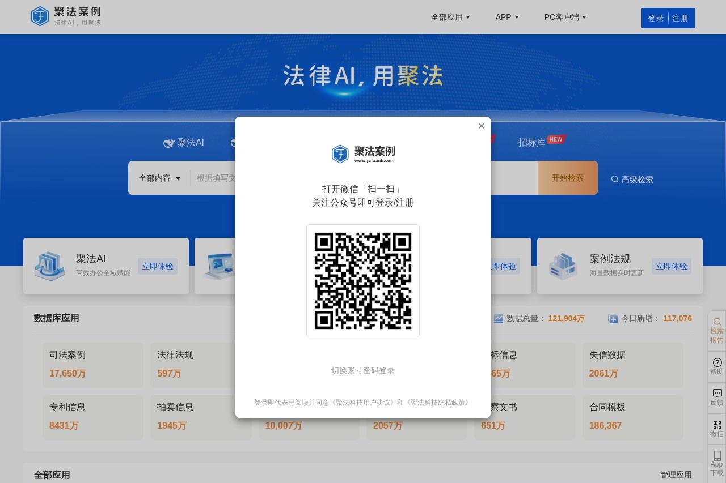726x483 pixels.
Task: Open the APP dropdown in navigation
Action: click(x=506, y=17)
